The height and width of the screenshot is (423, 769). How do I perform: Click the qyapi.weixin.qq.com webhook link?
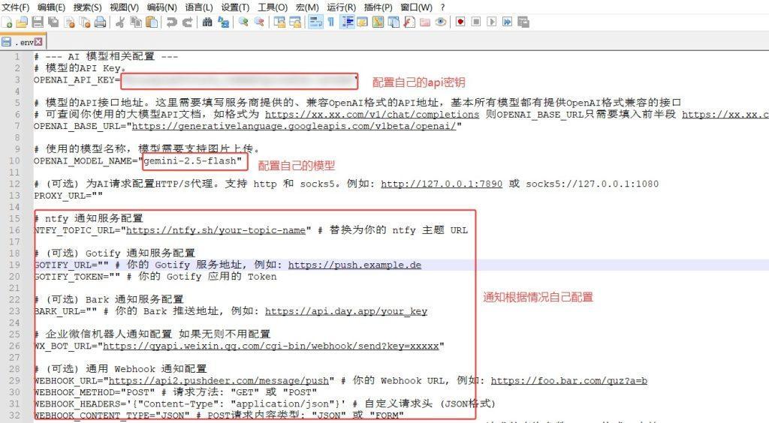pyautogui.click(x=270, y=346)
